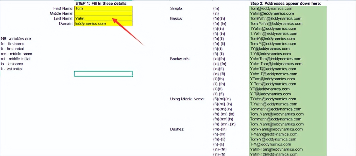Select the Tom.Yahn@leddynamics.com address
Screen dimensions: 356x156
276,23
